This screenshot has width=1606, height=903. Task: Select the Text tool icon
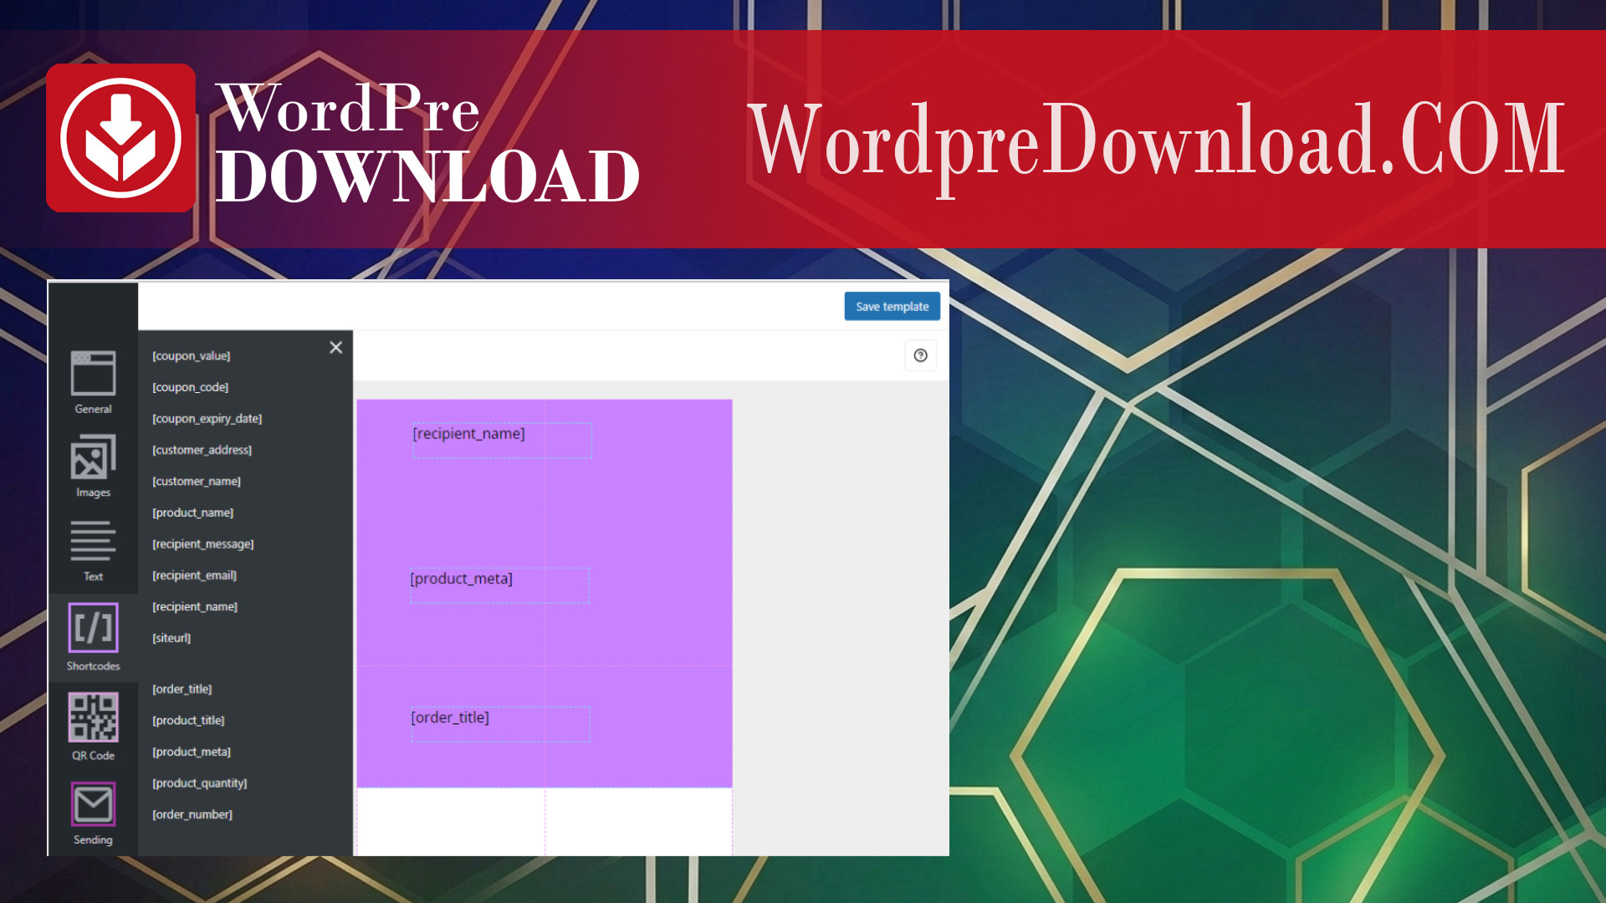(93, 541)
